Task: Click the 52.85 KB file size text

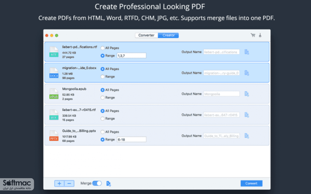Action: click(68, 94)
